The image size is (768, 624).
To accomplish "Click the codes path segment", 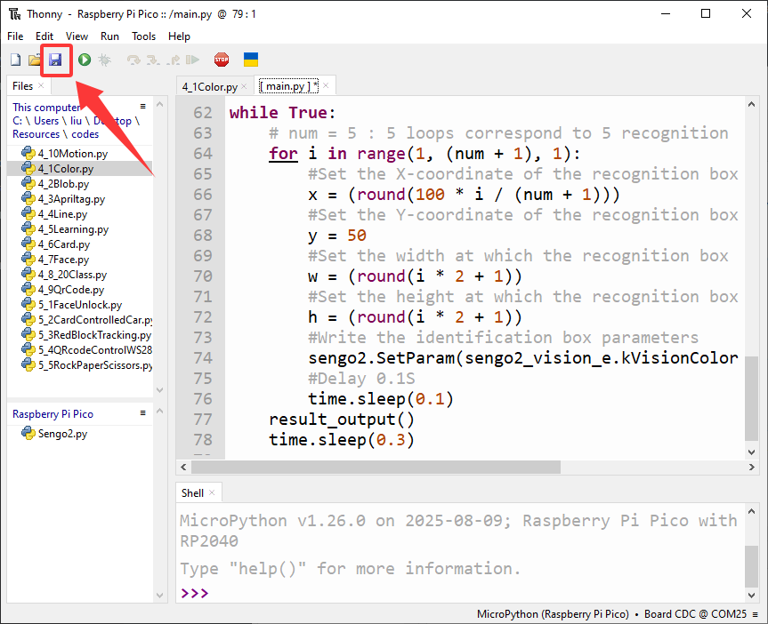I will click(85, 134).
